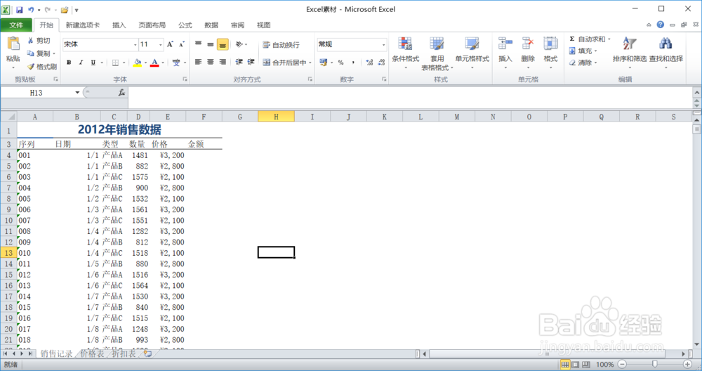Screen dimensions: 702x371
Task: Open Font dialog launcher (字体)
Action: [185, 79]
